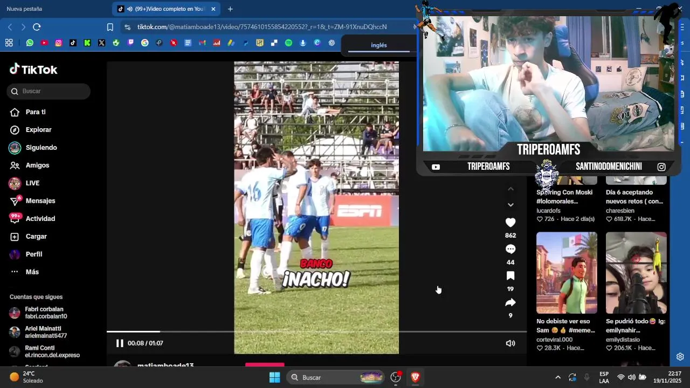Open 'Día 6 aceptando nuevos retos' video title
The height and width of the screenshot is (388, 690).
coord(634,197)
